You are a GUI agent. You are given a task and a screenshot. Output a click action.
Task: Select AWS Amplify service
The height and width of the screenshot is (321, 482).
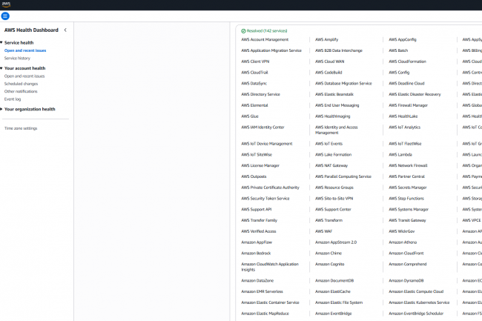326,39
